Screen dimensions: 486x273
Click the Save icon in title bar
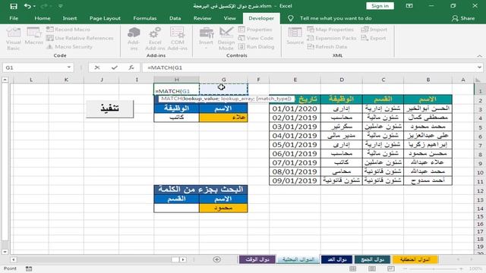click(x=14, y=6)
